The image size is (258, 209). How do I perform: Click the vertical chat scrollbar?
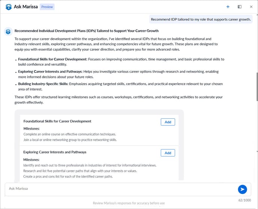click(x=256, y=86)
